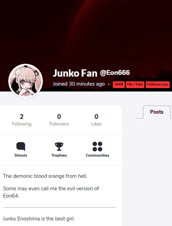This screenshot has width=172, height=226.
Task: Open the Trophies cup icon
Action: [x=59, y=146]
